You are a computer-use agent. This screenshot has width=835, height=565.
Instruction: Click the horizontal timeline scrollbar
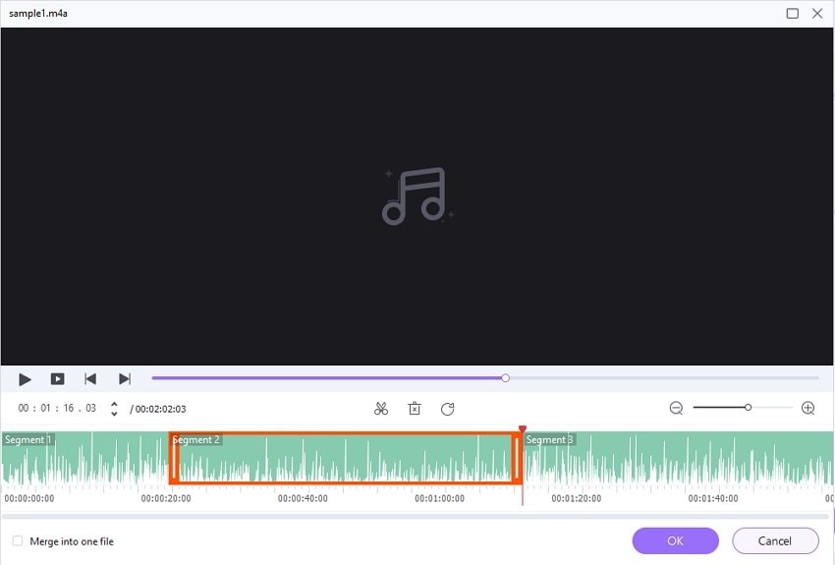[416, 517]
